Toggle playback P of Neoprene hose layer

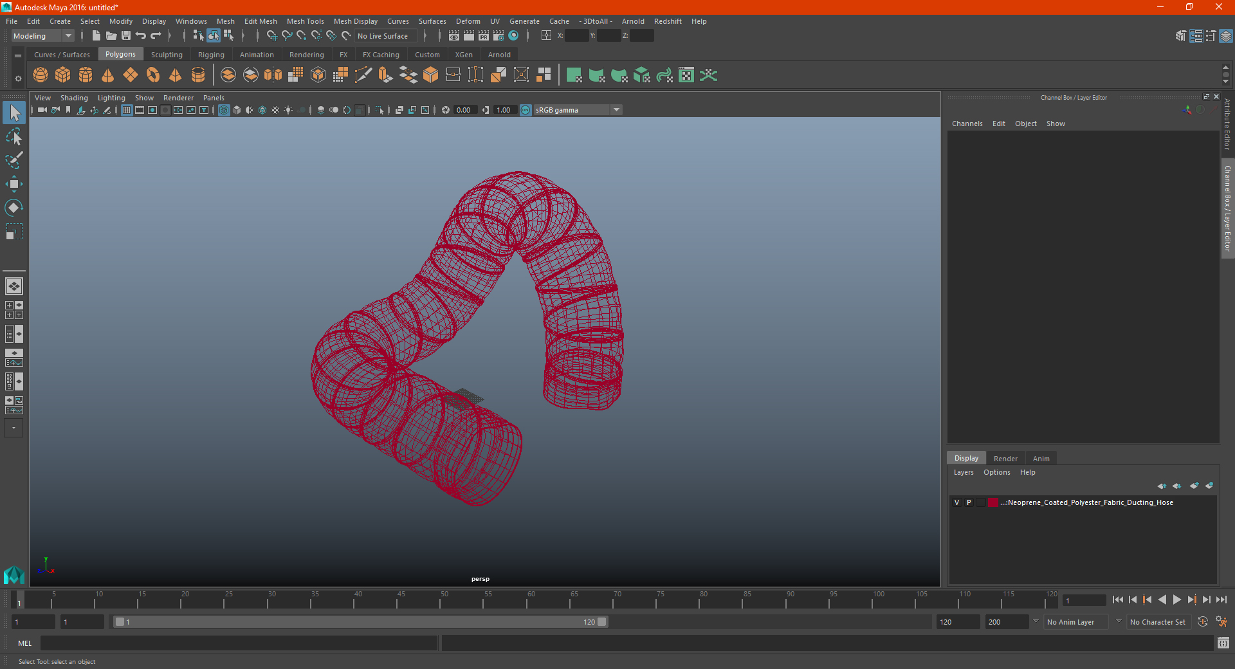pos(969,502)
